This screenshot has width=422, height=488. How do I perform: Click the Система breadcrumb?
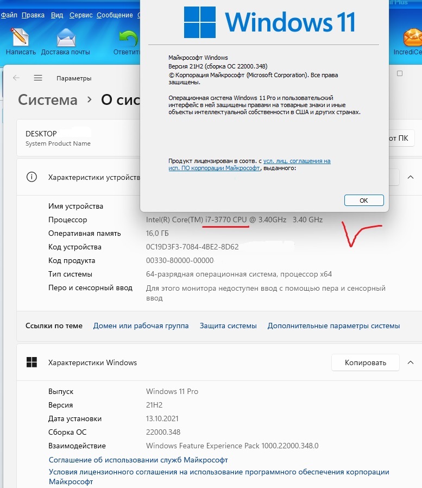point(48,100)
